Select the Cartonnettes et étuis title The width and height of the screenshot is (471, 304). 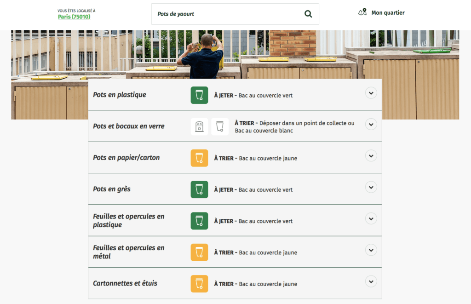point(125,283)
